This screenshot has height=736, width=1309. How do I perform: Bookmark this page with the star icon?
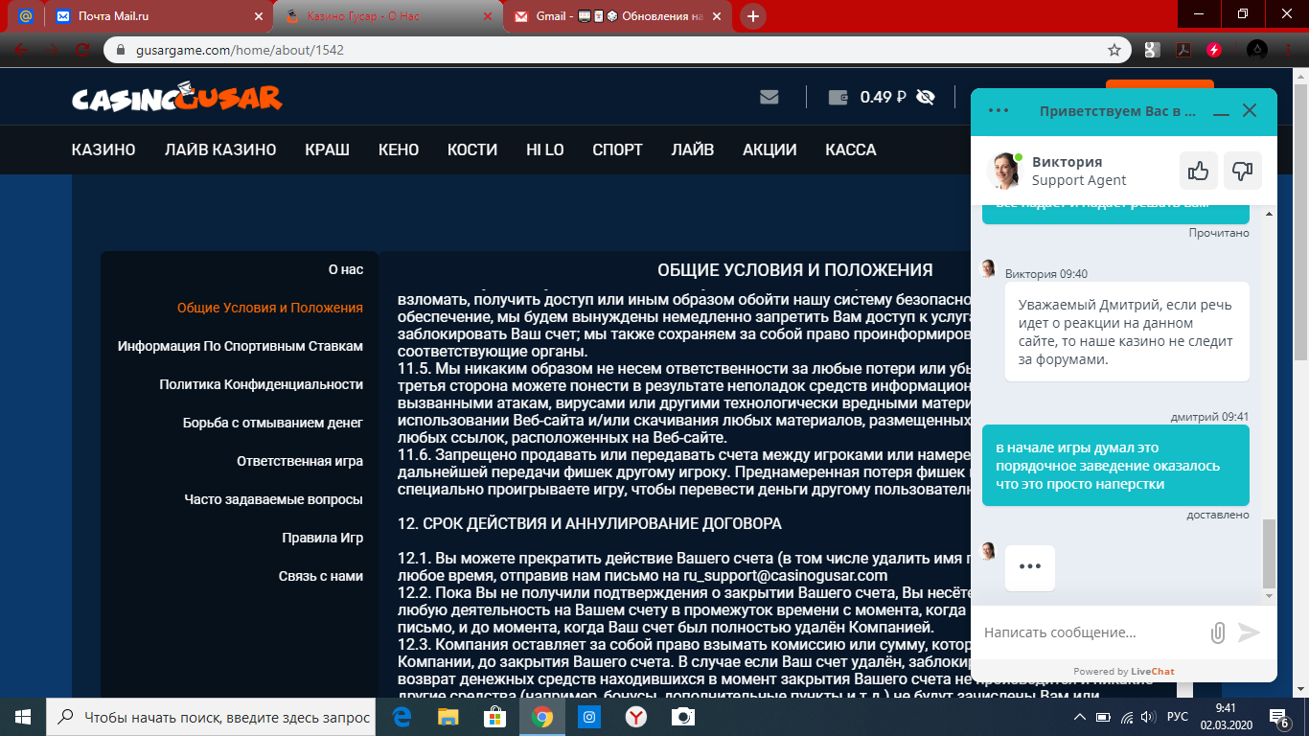pyautogui.click(x=1114, y=50)
